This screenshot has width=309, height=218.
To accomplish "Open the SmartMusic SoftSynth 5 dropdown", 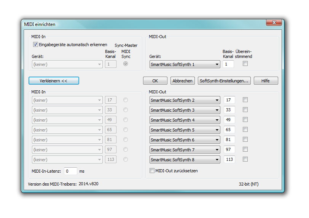I will [185, 130].
